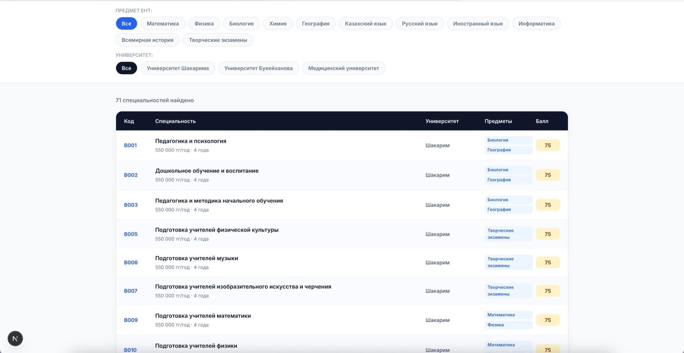Select the subject filter 'Все'
684x353 pixels.
pyautogui.click(x=126, y=24)
